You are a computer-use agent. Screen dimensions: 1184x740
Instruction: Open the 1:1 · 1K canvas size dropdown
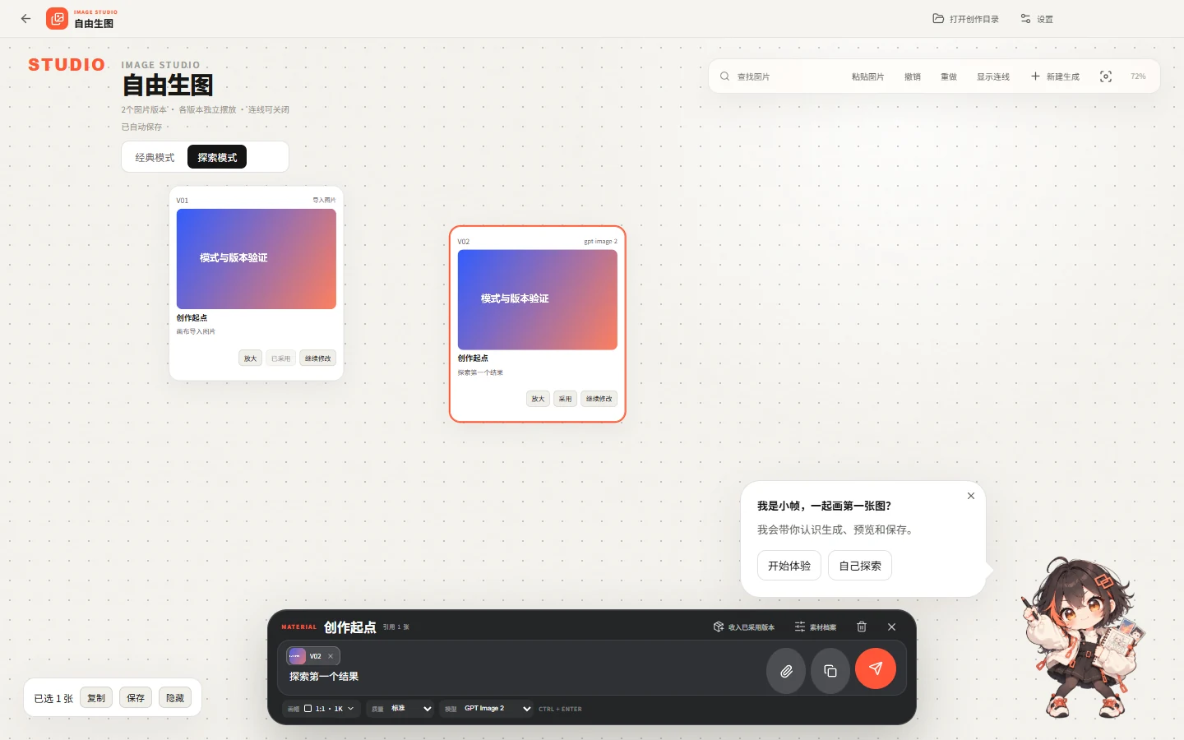click(x=321, y=709)
